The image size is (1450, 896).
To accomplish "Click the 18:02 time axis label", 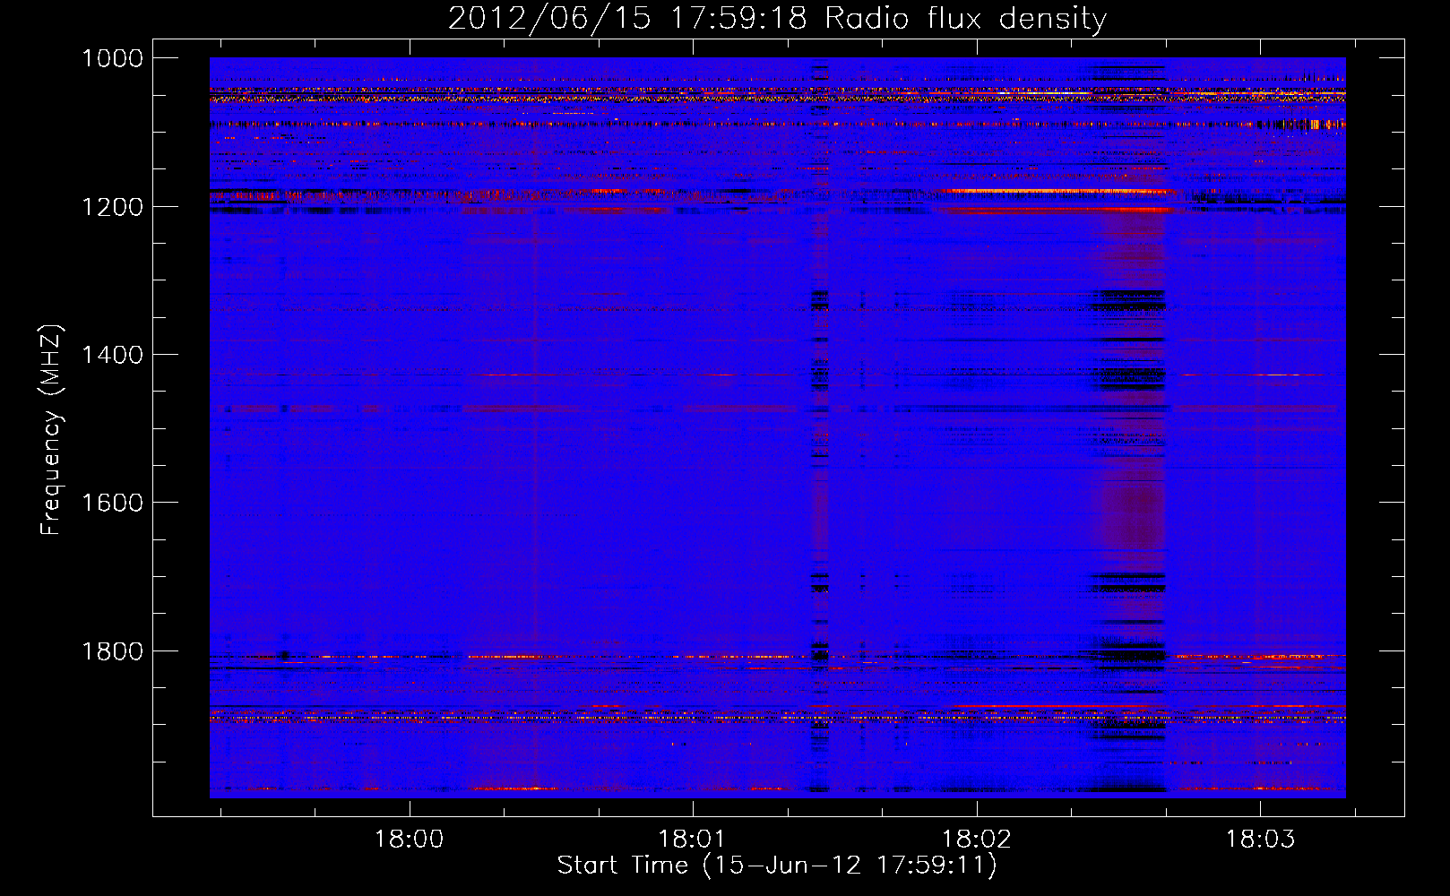I will pyautogui.click(x=976, y=840).
